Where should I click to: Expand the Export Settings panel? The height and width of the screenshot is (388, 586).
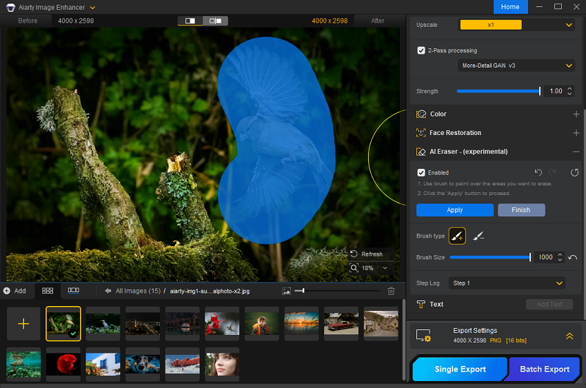pyautogui.click(x=569, y=336)
